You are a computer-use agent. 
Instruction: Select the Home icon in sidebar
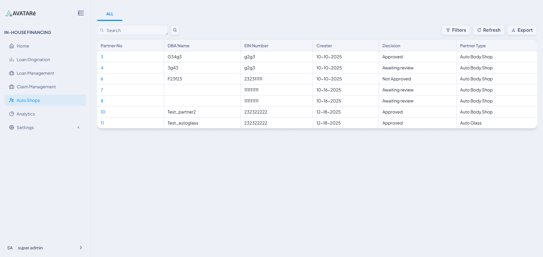coord(11,46)
